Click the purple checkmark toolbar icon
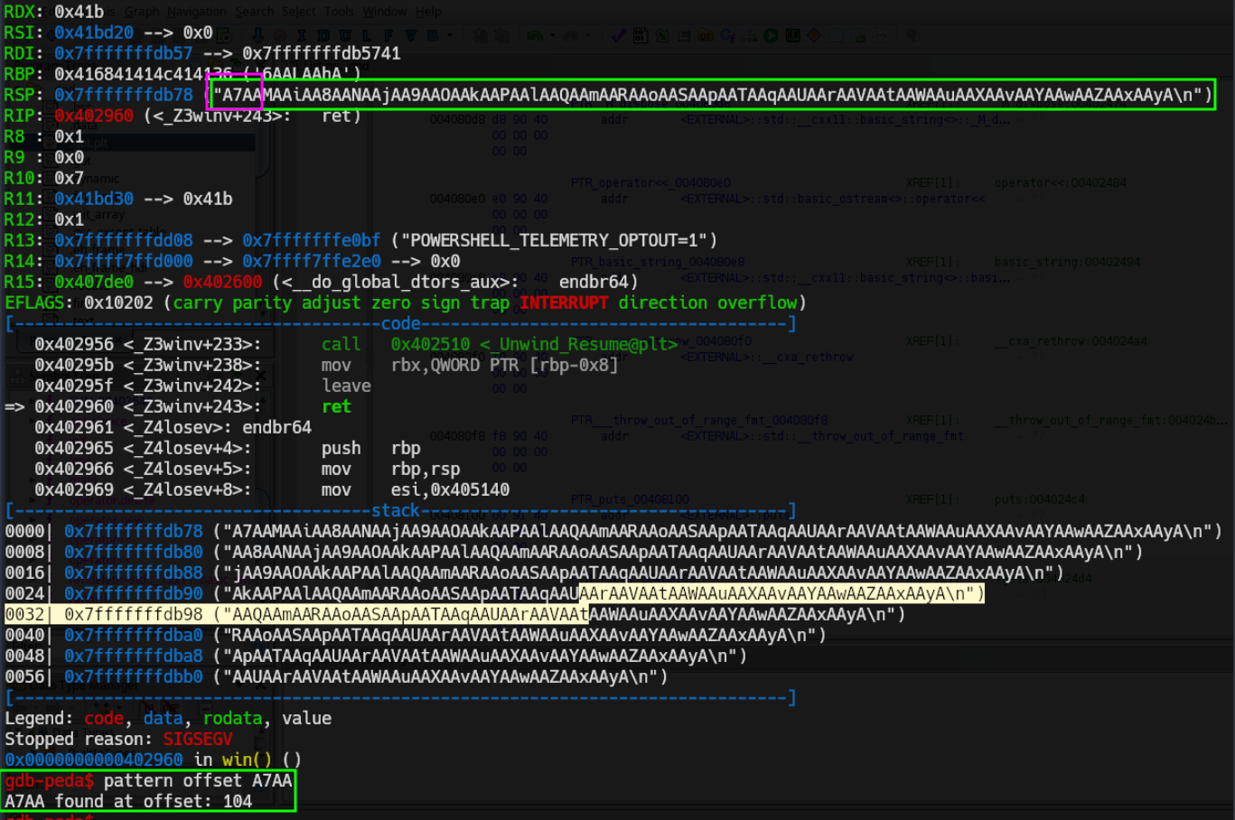Screen dimensions: 1235x820 click(x=619, y=36)
